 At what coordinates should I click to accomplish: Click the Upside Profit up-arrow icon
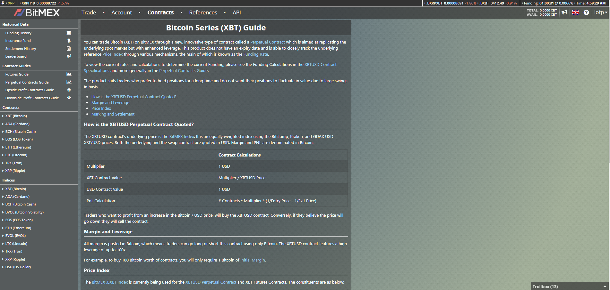click(69, 90)
